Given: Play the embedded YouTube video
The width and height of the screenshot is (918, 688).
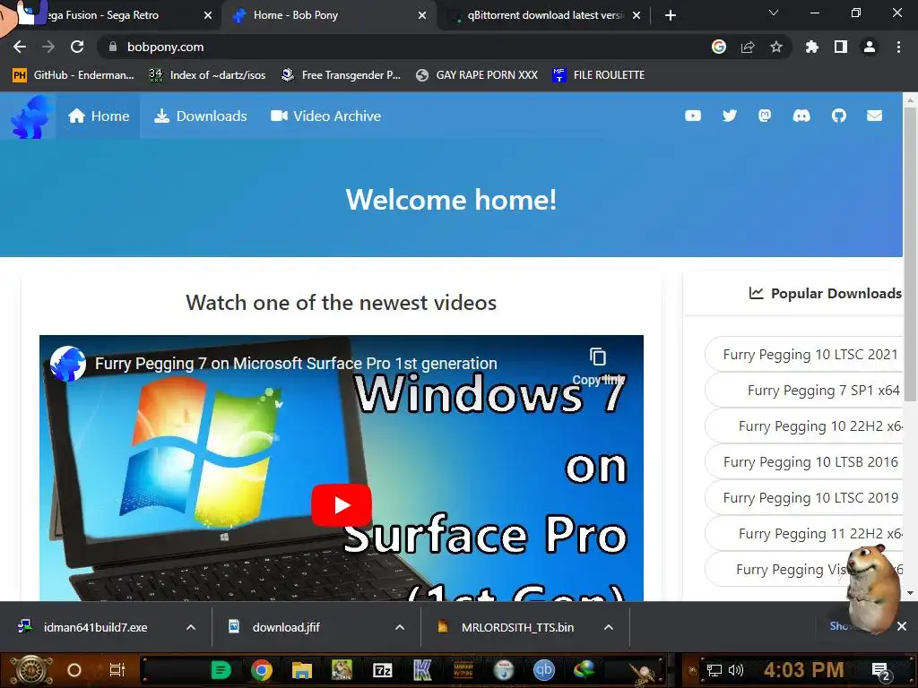Looking at the screenshot, I should point(342,505).
